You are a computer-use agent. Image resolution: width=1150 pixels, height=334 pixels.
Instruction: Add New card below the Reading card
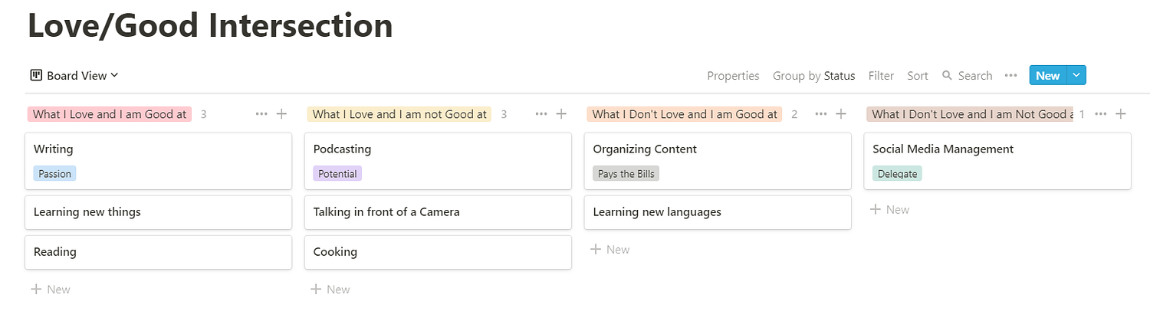(x=51, y=290)
